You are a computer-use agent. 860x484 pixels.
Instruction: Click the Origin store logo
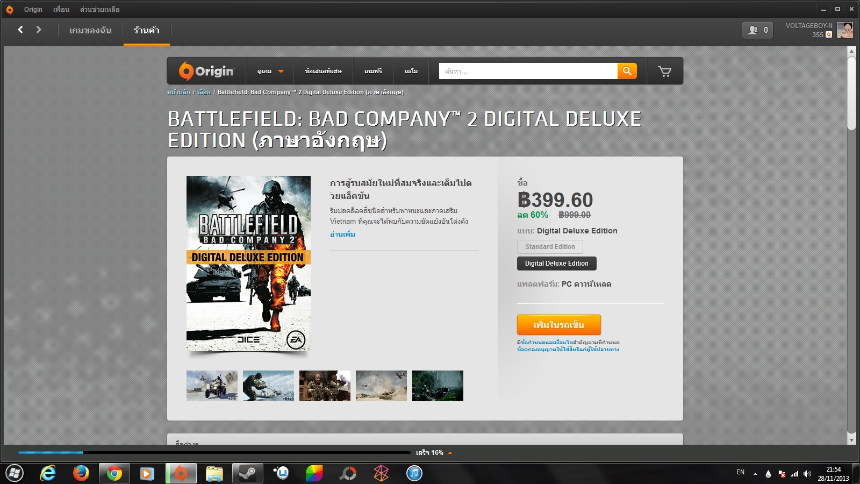(207, 71)
